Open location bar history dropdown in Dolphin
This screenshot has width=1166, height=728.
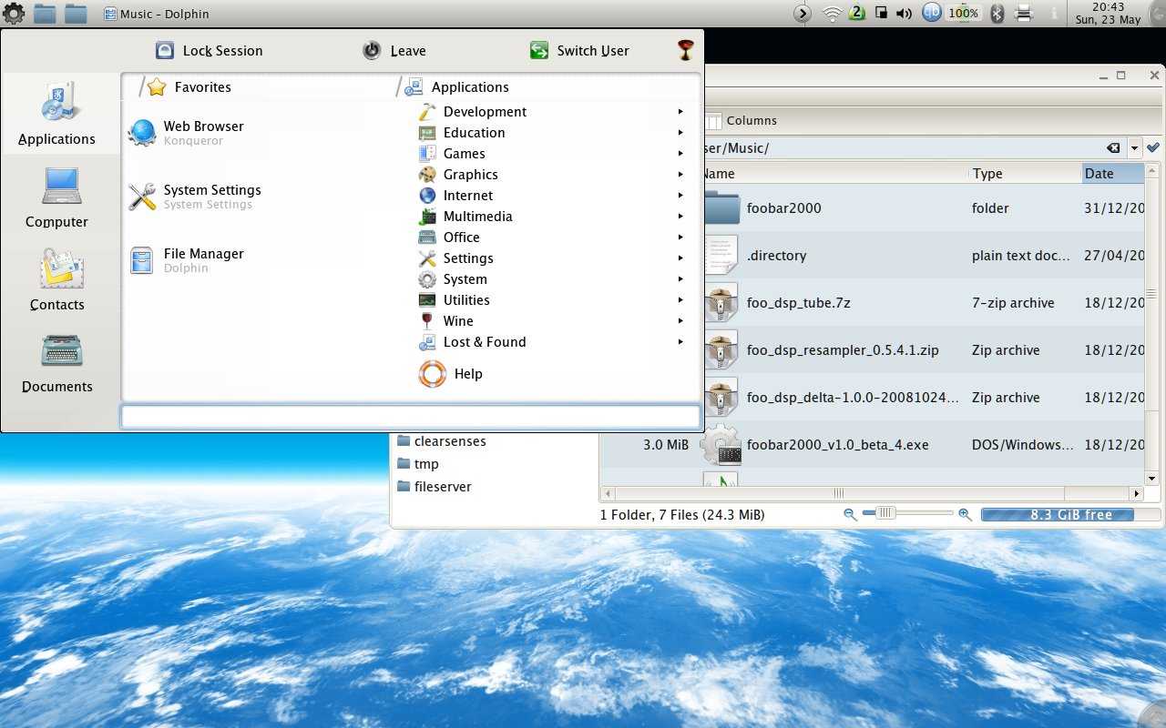(x=1134, y=148)
